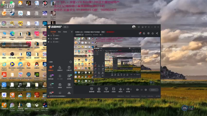
Task: Add a 直播屏幕 screen capture source
Action: click(92, 90)
